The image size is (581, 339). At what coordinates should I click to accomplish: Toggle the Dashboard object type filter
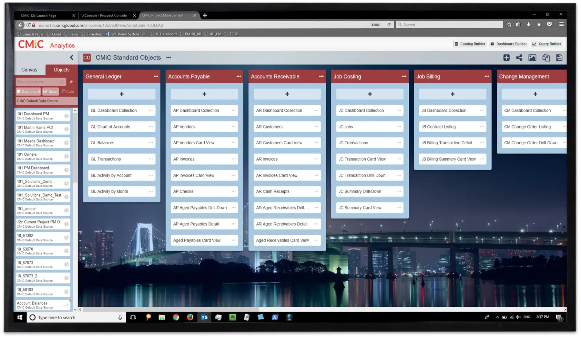point(28,92)
